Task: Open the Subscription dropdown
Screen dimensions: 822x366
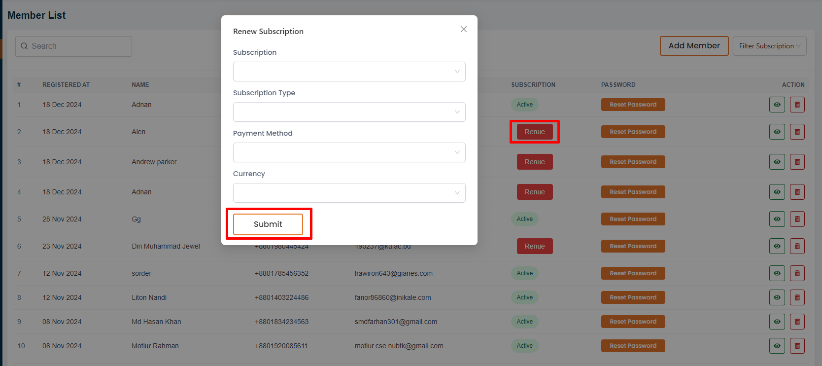Action: [349, 72]
